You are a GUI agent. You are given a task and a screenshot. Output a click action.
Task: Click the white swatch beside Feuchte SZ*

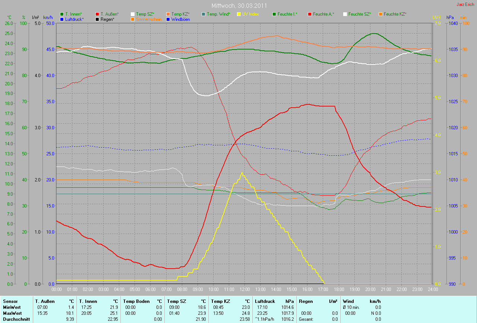(345, 14)
